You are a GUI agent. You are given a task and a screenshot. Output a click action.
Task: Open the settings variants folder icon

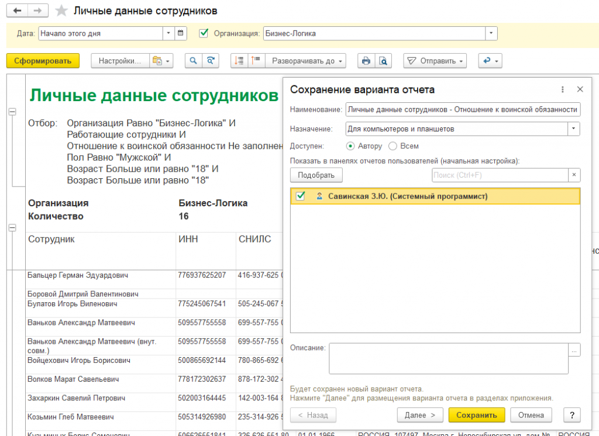pos(161,61)
